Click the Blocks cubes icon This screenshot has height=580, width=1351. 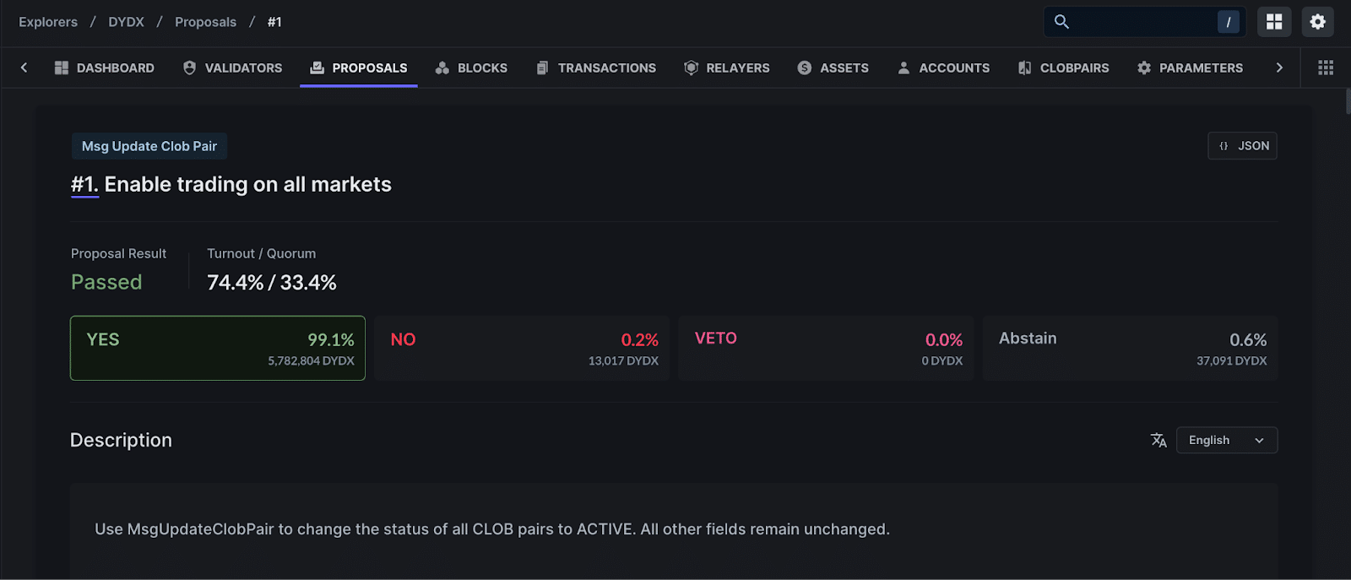coord(442,68)
